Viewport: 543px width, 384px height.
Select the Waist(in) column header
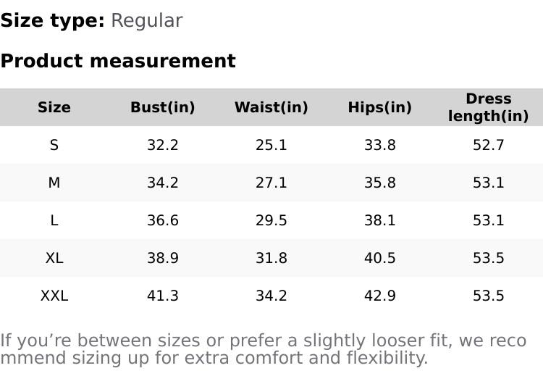(271, 107)
